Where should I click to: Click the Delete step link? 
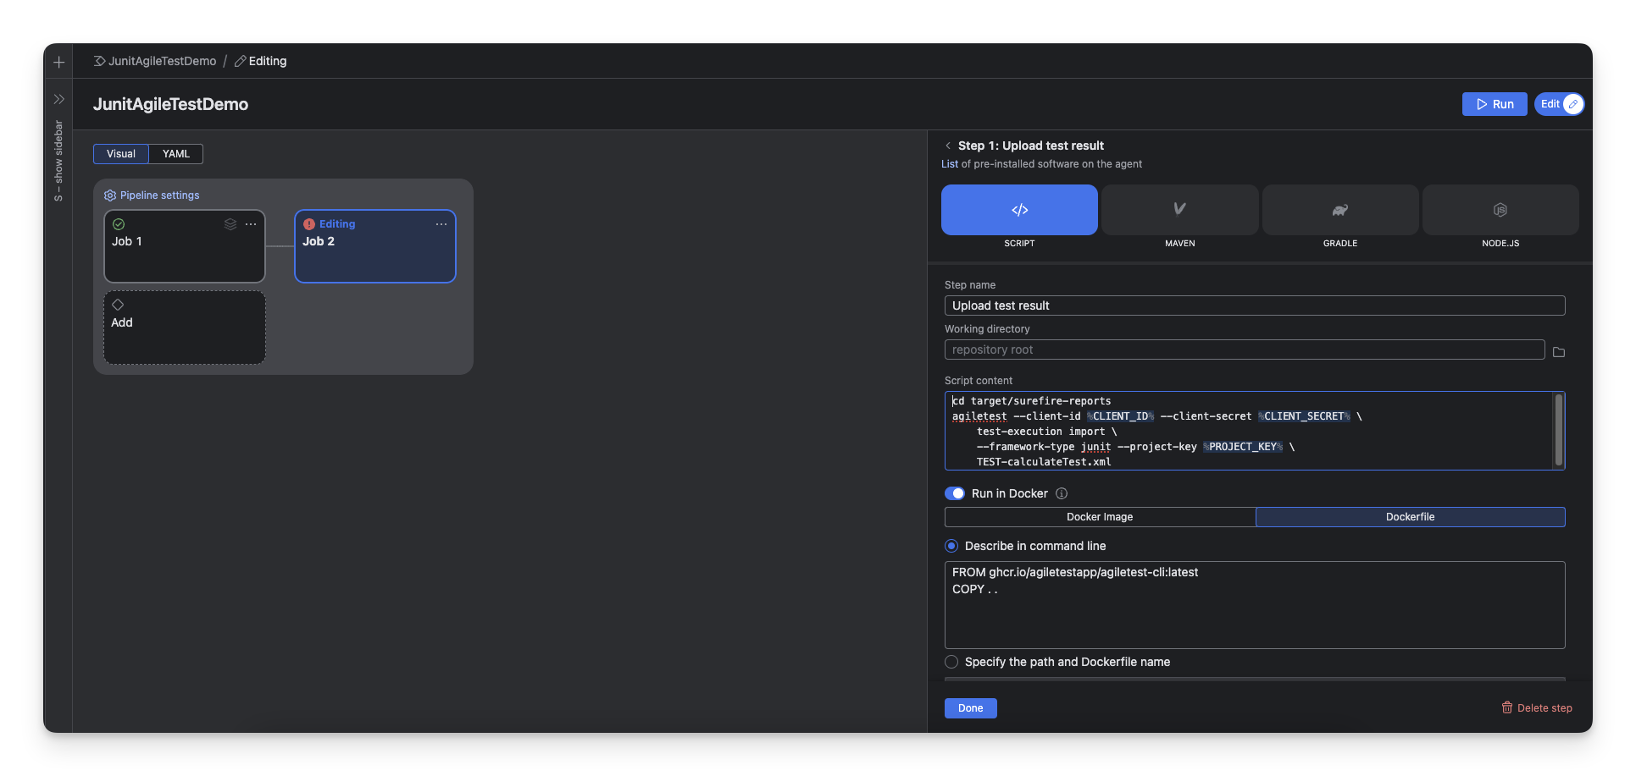[1537, 708]
